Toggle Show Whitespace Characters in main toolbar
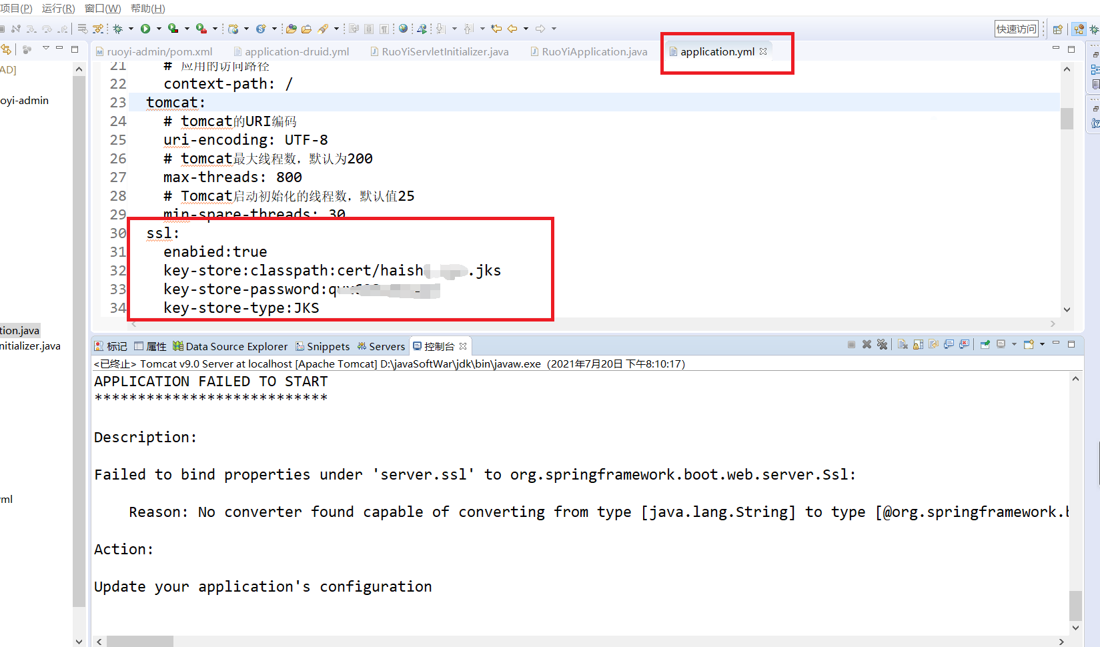The height and width of the screenshot is (647, 1100). (384, 29)
